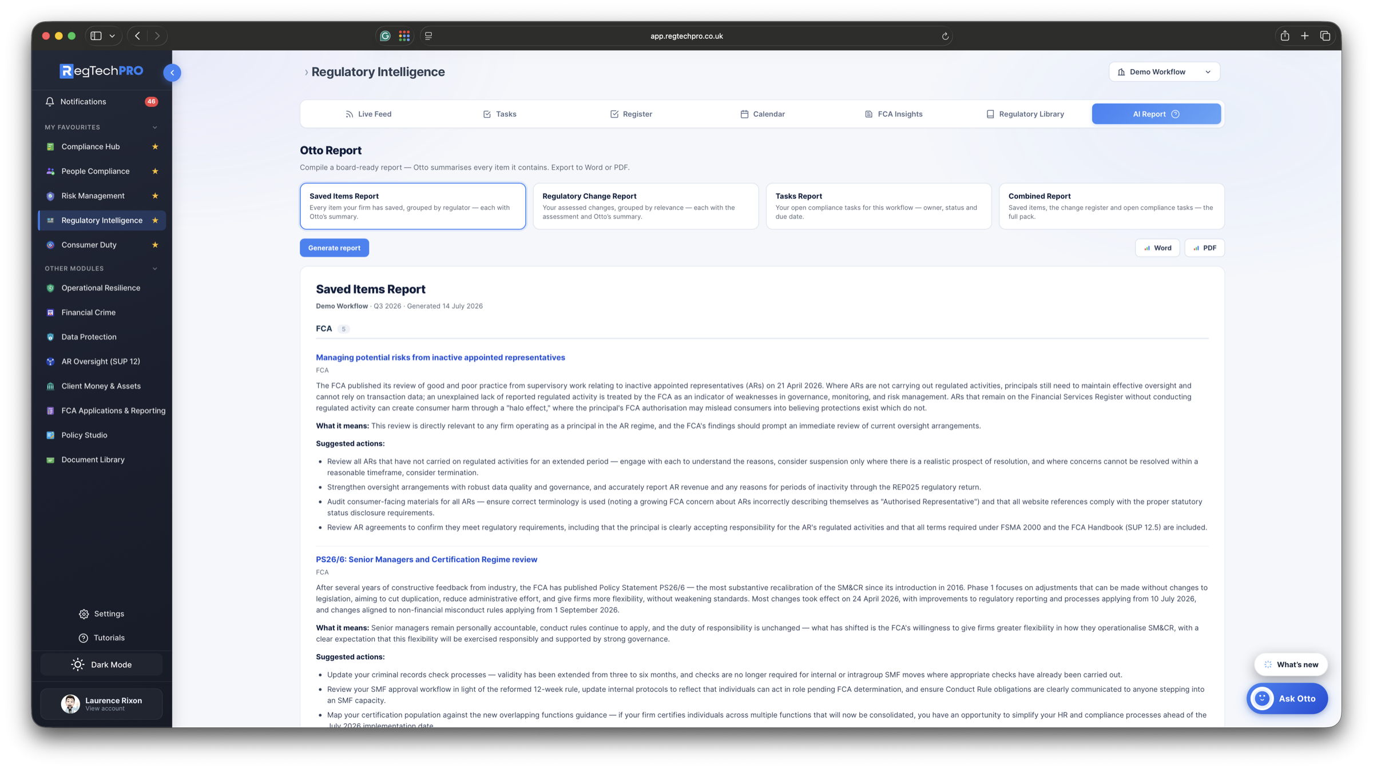Viewport: 1373px width, 769px height.
Task: Click the AR Oversight (SUP 12) icon
Action: pyautogui.click(x=50, y=361)
